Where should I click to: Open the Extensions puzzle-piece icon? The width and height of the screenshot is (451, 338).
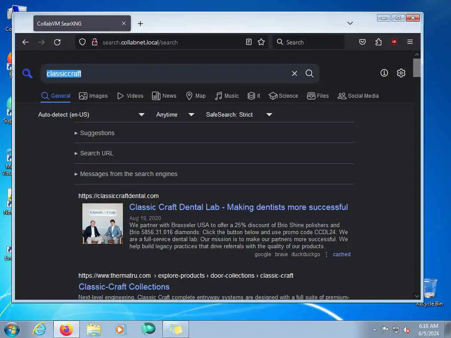click(x=378, y=42)
